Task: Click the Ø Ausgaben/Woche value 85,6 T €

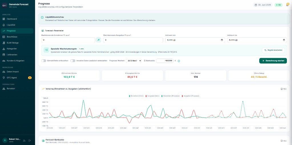Action: tap(132, 77)
